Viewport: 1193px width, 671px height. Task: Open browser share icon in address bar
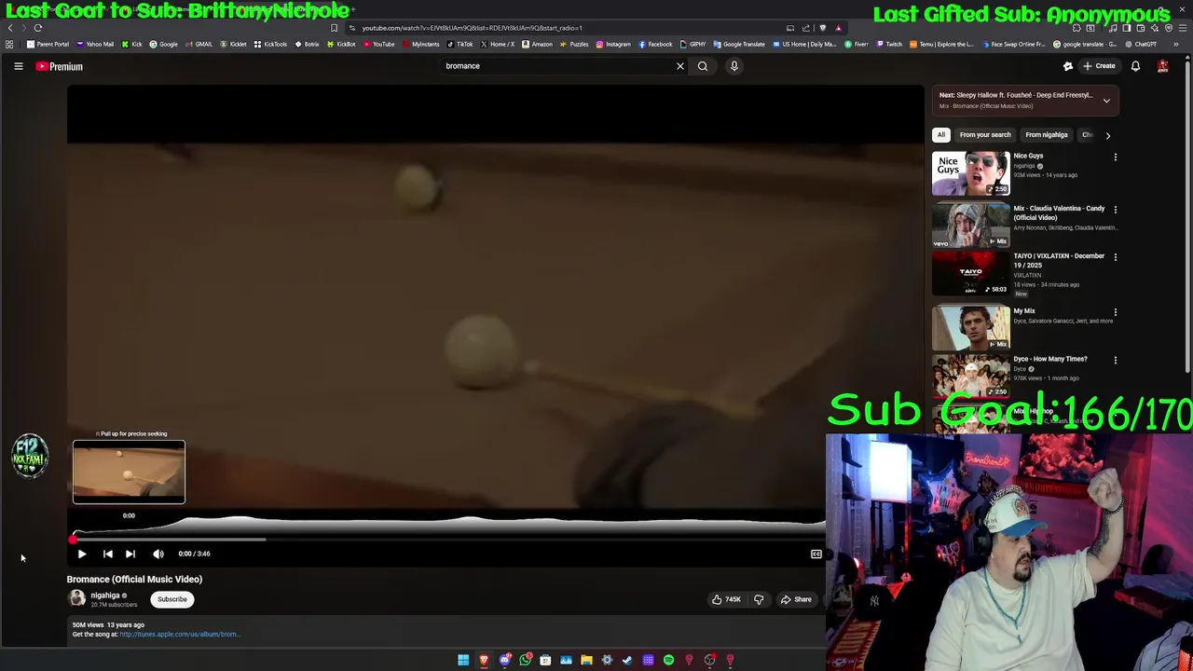pos(806,28)
